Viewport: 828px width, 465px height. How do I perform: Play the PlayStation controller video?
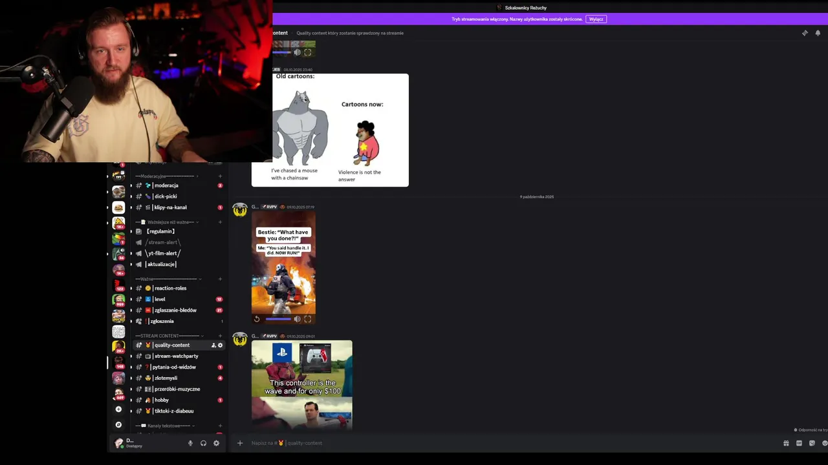point(302,385)
